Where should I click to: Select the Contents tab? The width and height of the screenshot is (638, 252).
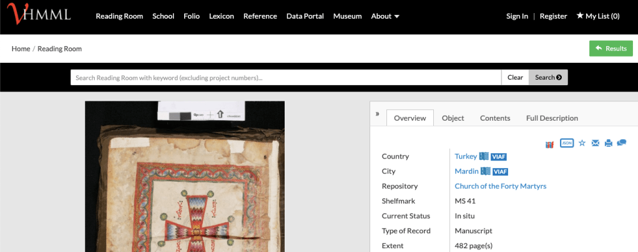[x=495, y=118]
